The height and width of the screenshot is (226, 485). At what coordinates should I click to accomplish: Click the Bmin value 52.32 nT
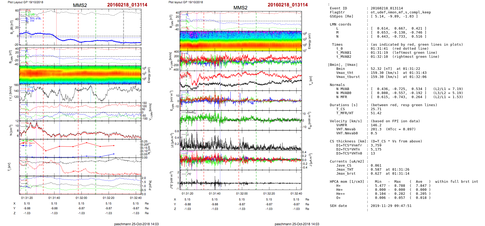(x=380, y=69)
